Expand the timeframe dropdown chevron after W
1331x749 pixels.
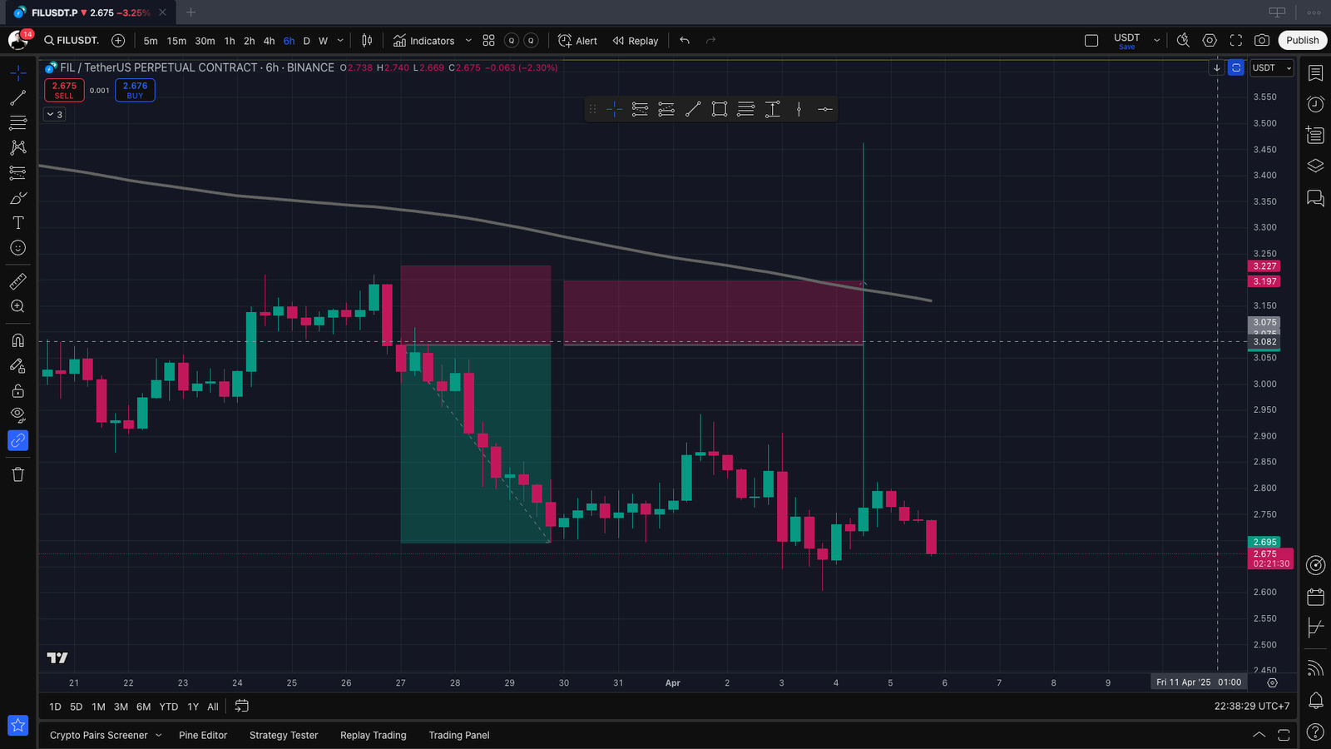point(340,41)
